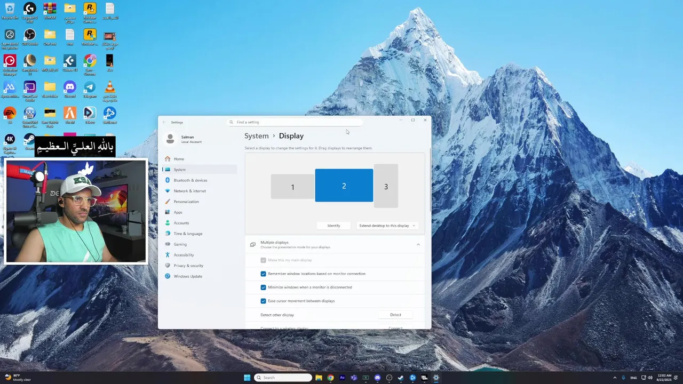Click the ENG language indicator
The width and height of the screenshot is (683, 384).
pos(633,378)
